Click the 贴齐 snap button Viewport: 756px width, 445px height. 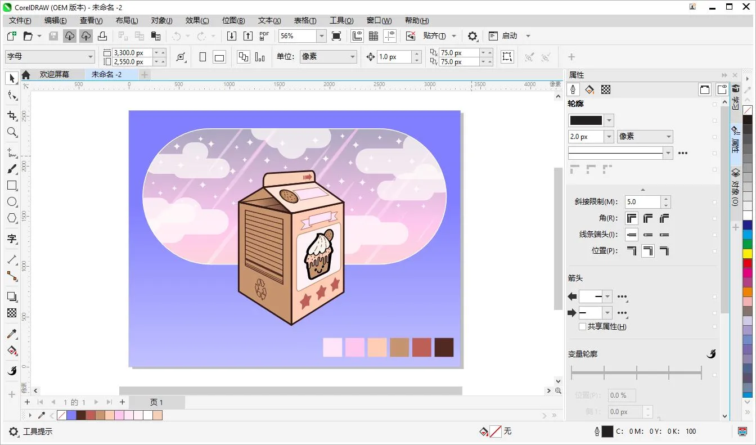click(434, 36)
